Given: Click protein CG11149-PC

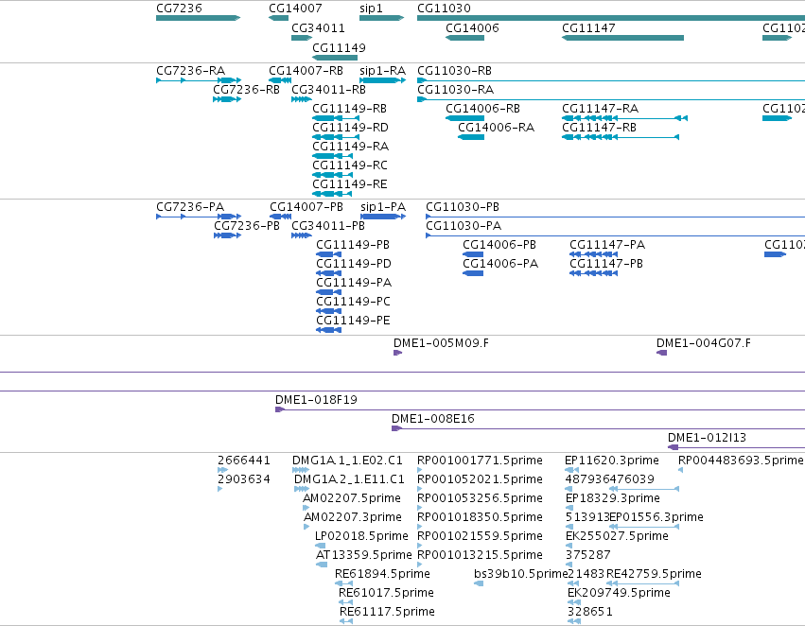Looking at the screenshot, I should click(328, 311).
